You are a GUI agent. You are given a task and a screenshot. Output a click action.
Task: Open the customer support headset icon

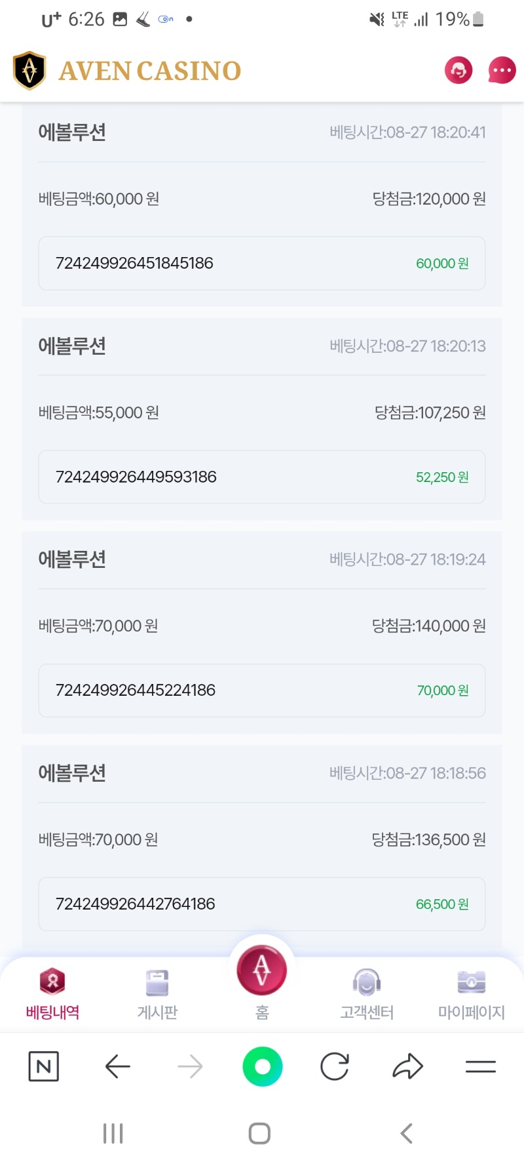click(458, 70)
